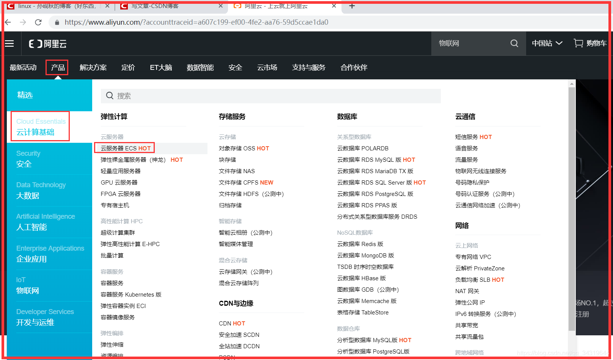Click the scrollbar up arrow
This screenshot has width=613, height=360.
coord(572,83)
